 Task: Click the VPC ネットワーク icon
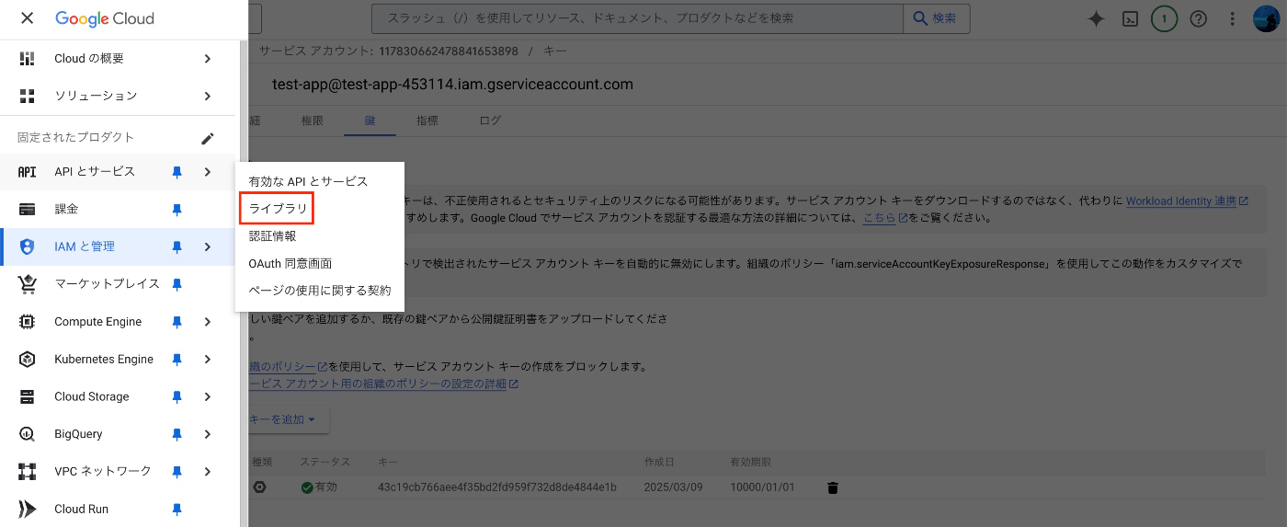27,472
